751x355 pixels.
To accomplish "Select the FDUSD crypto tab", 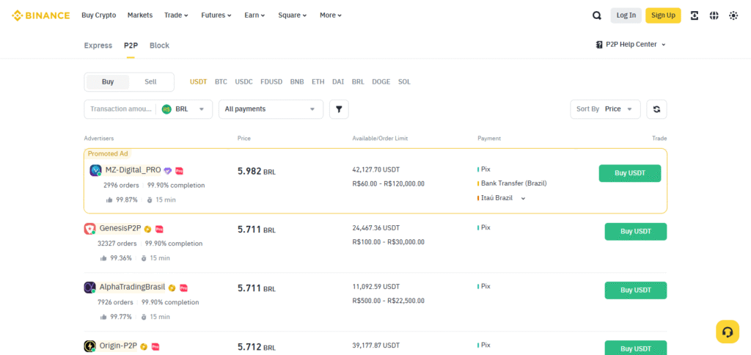I will (x=271, y=82).
